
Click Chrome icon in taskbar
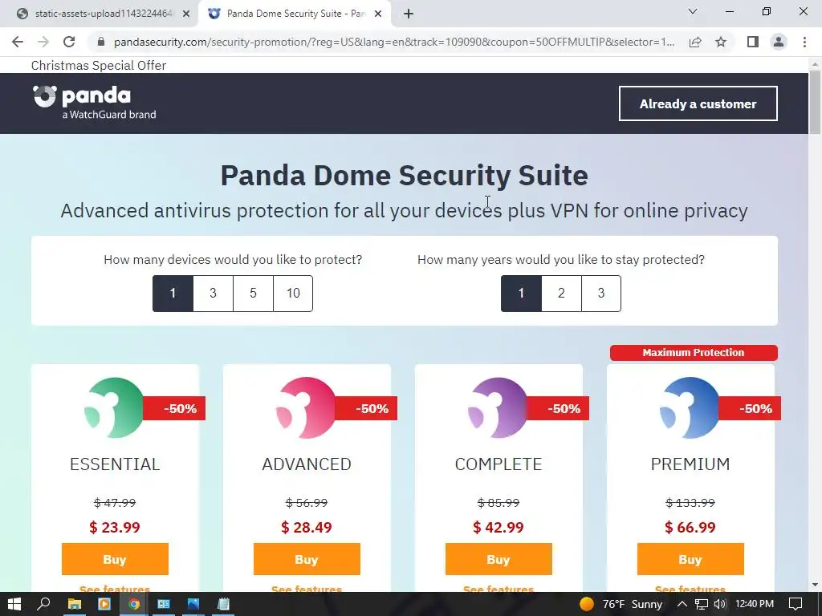click(134, 604)
